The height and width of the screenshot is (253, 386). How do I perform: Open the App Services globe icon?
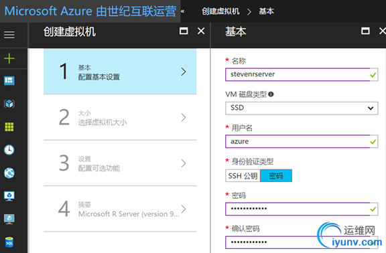click(9, 173)
